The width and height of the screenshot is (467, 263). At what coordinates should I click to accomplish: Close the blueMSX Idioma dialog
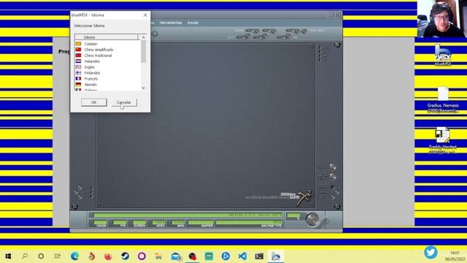[x=145, y=15]
